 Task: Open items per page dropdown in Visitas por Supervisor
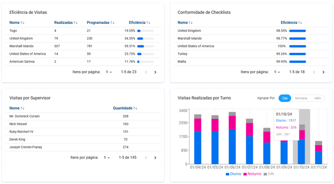click(107, 158)
